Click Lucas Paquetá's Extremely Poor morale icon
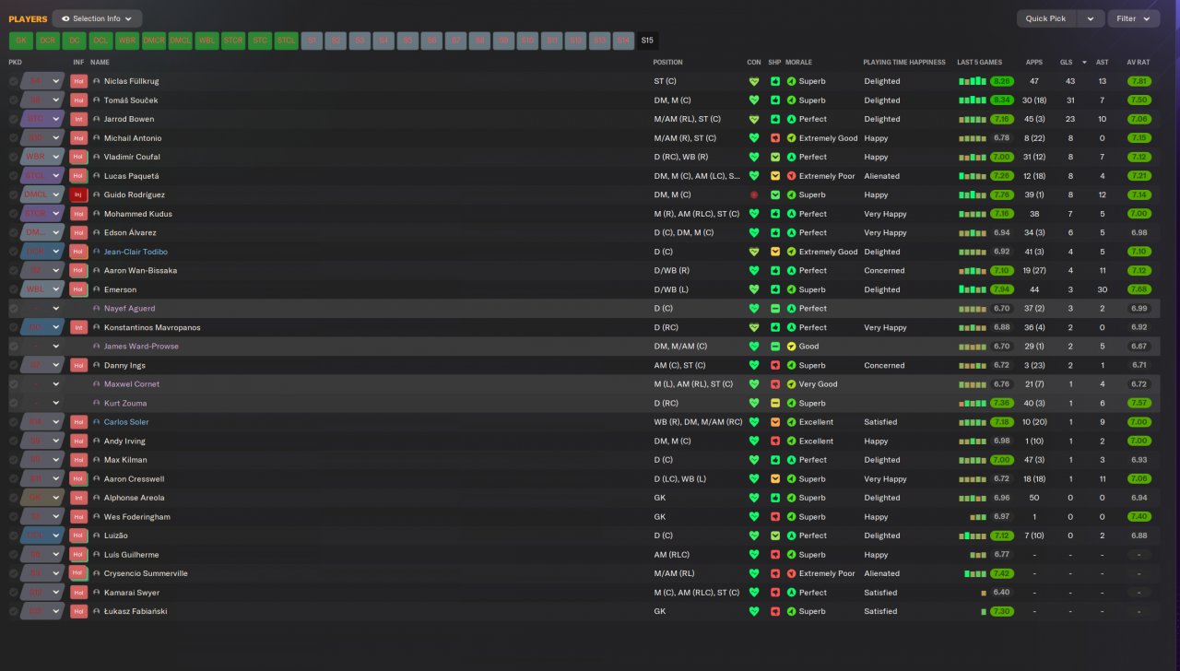1180x671 pixels. (x=791, y=176)
